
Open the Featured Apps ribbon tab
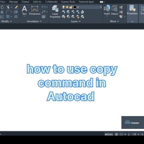coord(86,2)
